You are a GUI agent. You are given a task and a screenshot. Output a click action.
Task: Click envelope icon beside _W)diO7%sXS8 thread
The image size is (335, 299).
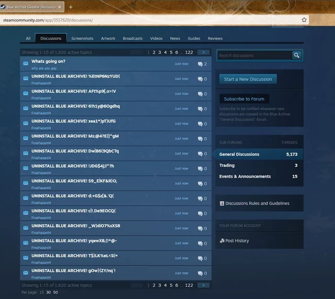click(x=26, y=228)
